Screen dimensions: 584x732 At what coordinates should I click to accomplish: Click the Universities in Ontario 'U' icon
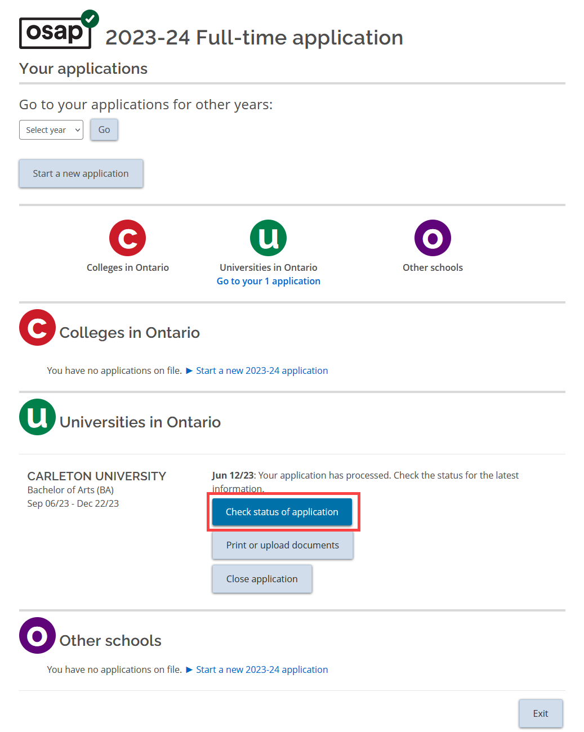pyautogui.click(x=268, y=238)
